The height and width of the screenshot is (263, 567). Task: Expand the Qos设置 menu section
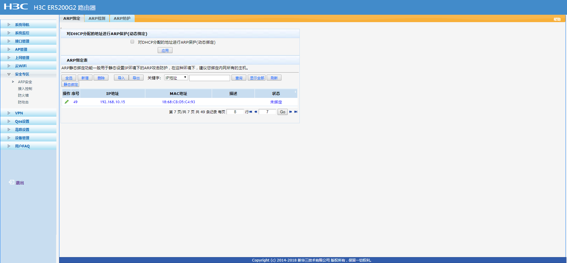tap(28, 121)
